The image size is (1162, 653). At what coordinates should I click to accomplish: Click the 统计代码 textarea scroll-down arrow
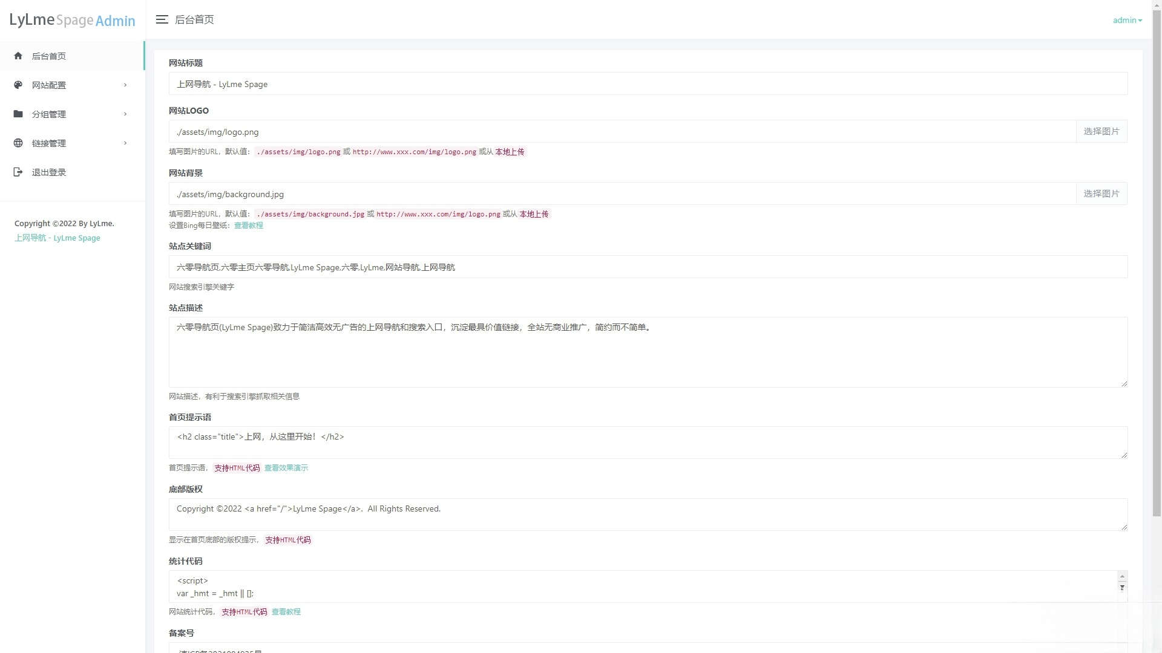[x=1122, y=588]
